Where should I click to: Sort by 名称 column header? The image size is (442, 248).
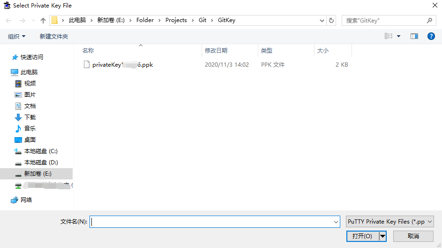coord(88,51)
